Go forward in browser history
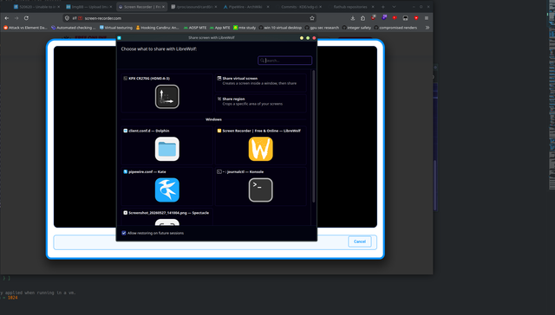Viewport: 555px width, 315px height. (x=16, y=18)
